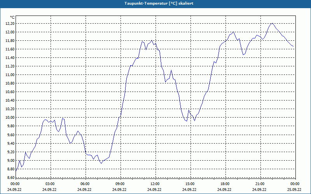Screen dimensions: 311x194
Task: Pick the '11,20' y-axis label
Action: [x=10, y=66]
